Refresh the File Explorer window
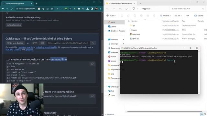 (127, 9)
